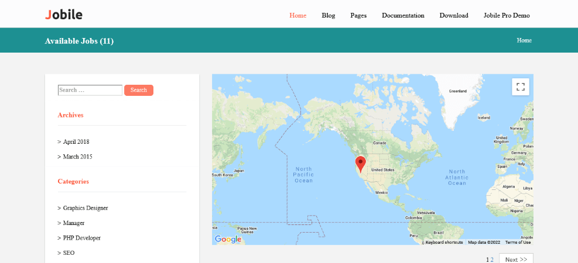Click Keyboard shortcuts on the map

coord(444,243)
